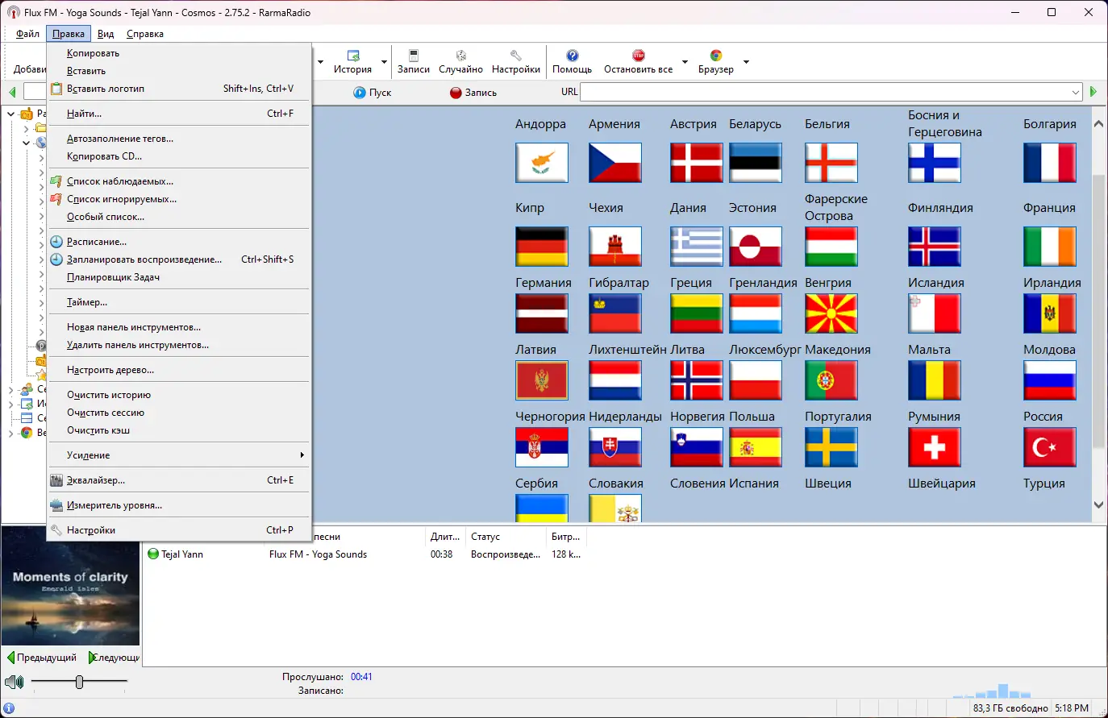
Task: Open the Справка menu
Action: 145,34
